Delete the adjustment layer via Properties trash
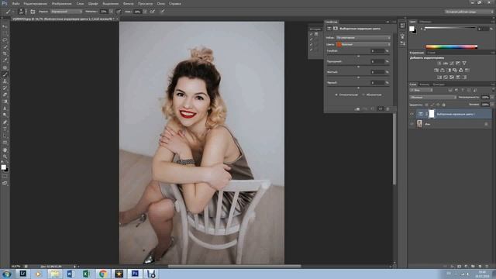Image resolution: width=496 pixels, height=279 pixels. pos(387,108)
